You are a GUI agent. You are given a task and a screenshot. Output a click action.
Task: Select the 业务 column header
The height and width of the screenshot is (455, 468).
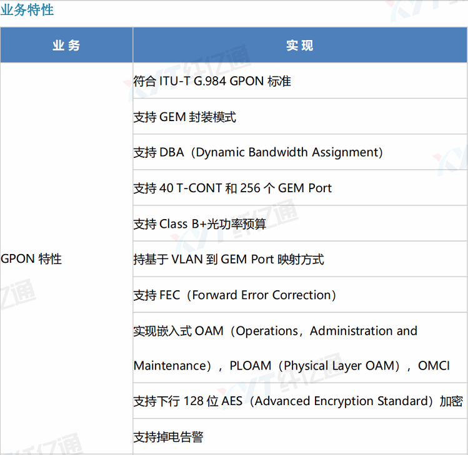pyautogui.click(x=66, y=46)
